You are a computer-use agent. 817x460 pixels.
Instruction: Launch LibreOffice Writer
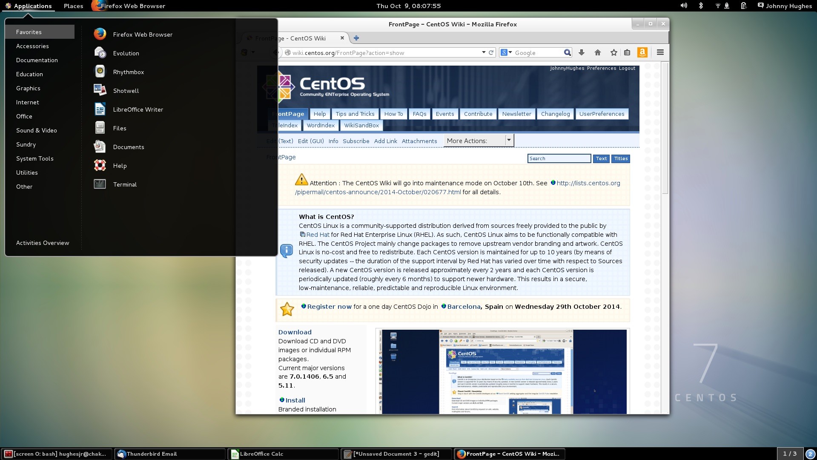[138, 109]
